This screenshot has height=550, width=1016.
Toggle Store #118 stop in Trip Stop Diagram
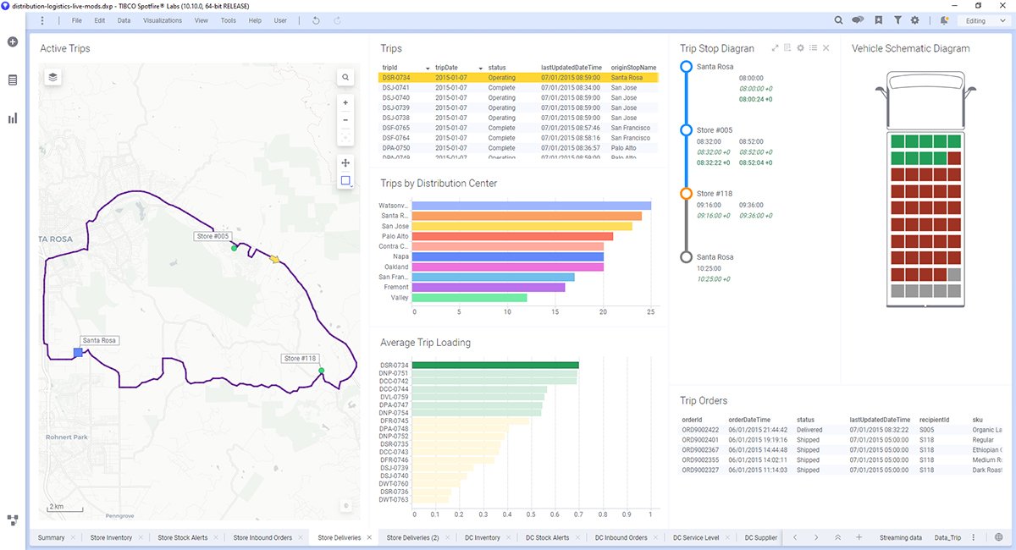[686, 193]
